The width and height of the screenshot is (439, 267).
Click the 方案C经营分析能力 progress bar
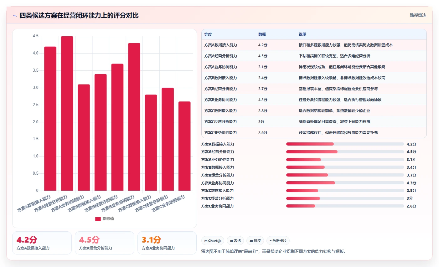click(x=345, y=198)
